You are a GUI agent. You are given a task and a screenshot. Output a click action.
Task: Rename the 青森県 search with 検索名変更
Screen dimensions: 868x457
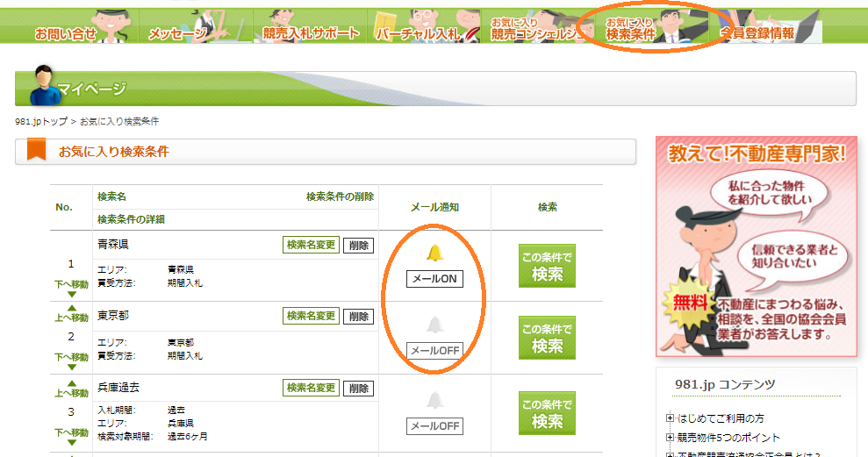[311, 245]
